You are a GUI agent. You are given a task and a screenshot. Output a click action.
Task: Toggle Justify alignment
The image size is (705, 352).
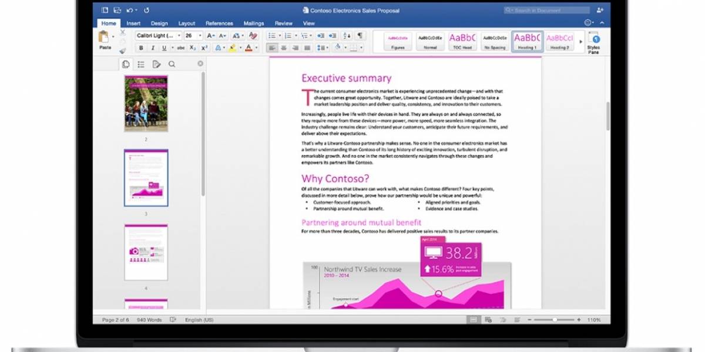click(306, 48)
